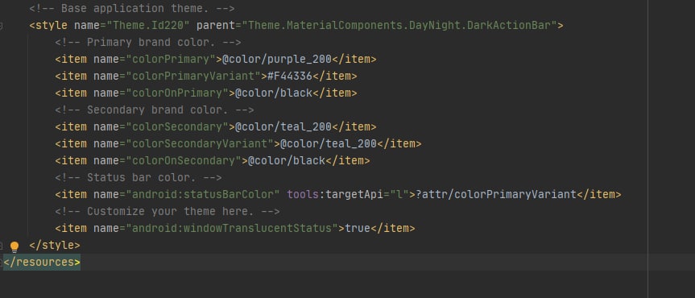Click tools:targetApi attribute
Viewport: 695px width, 298px height.
[348, 194]
